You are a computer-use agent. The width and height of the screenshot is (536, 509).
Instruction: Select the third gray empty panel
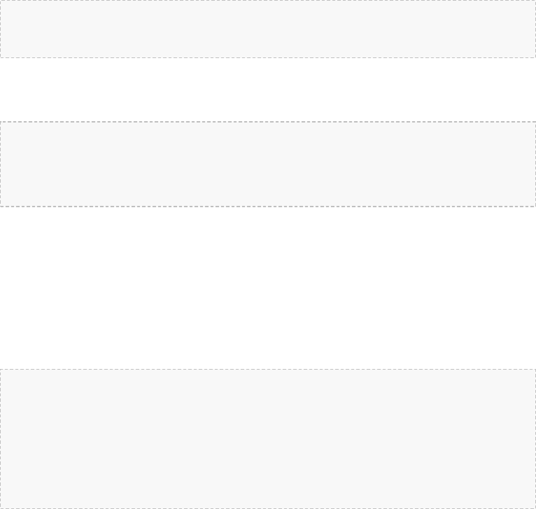268,438
